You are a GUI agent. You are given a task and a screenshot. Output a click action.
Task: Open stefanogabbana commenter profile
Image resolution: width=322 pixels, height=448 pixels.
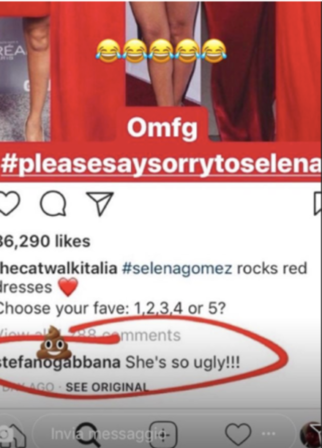pos(60,362)
